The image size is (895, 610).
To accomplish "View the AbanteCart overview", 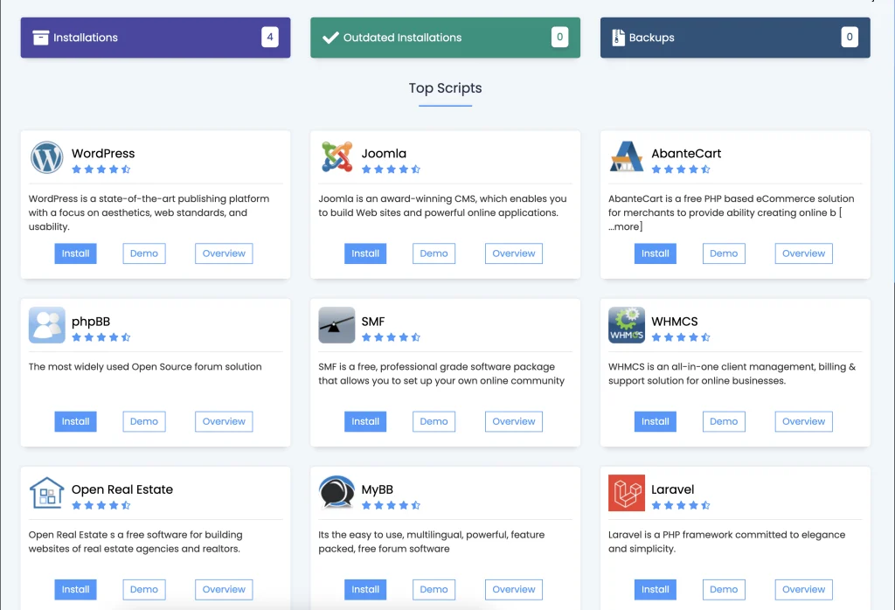I will click(x=804, y=253).
